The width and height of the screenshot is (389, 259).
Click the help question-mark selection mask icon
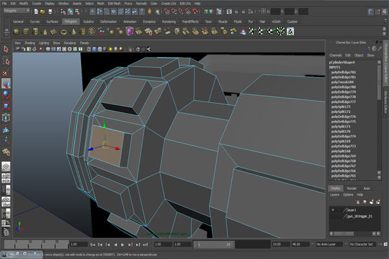pyautogui.click(x=141, y=12)
